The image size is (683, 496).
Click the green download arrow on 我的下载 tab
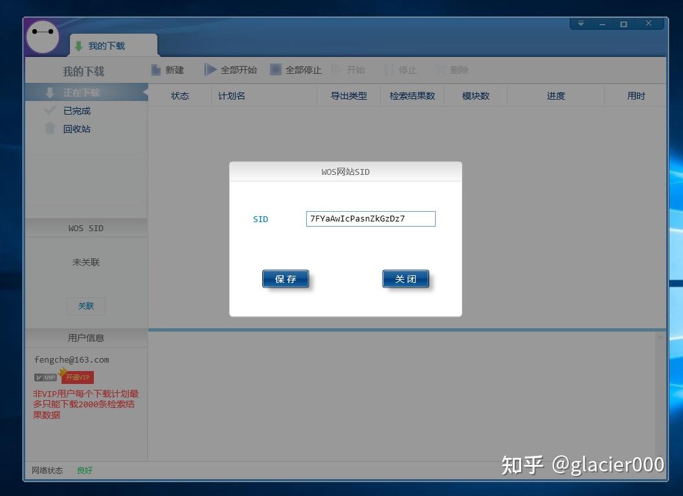point(79,46)
